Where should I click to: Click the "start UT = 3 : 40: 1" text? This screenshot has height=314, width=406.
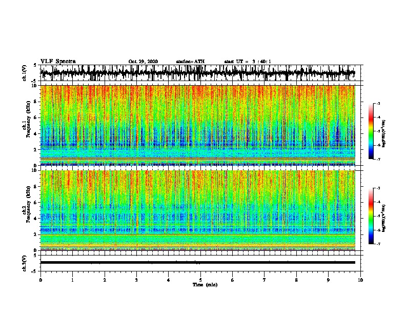pos(248,62)
